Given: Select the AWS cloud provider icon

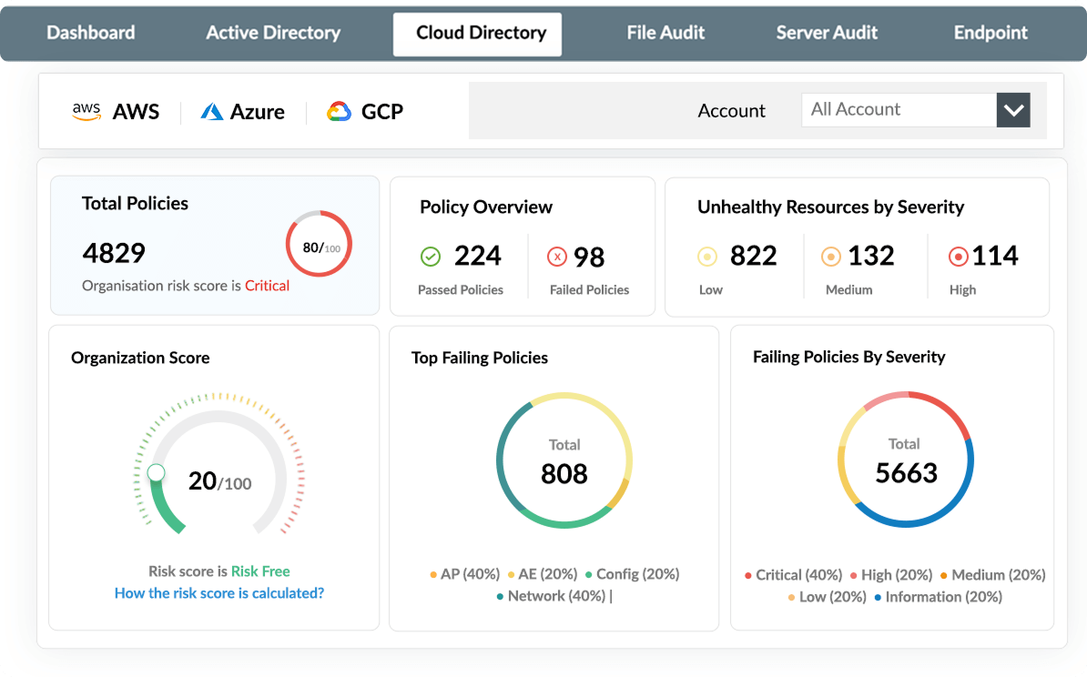Looking at the screenshot, I should [x=86, y=111].
